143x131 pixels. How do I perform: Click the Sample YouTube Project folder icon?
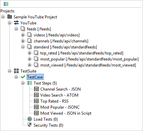click(x=10, y=17)
